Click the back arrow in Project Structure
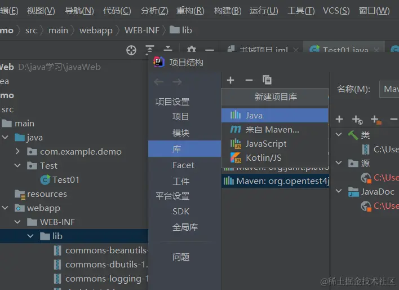 159,82
